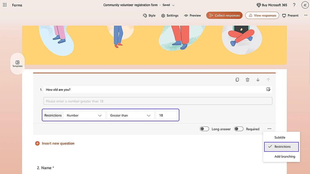Click the question more options ellipsis

tap(269, 129)
